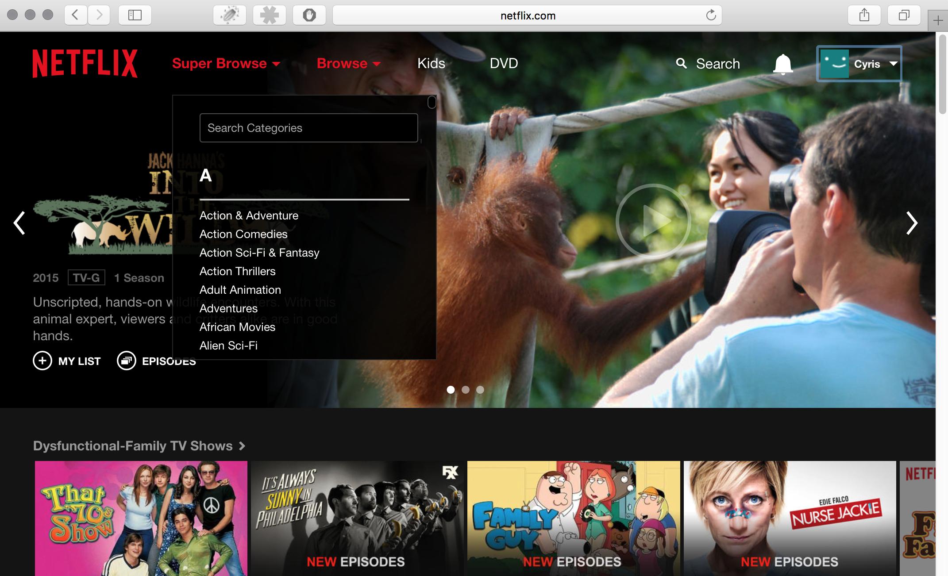
Task: Select the second billboard pagination dot
Action: [465, 390]
